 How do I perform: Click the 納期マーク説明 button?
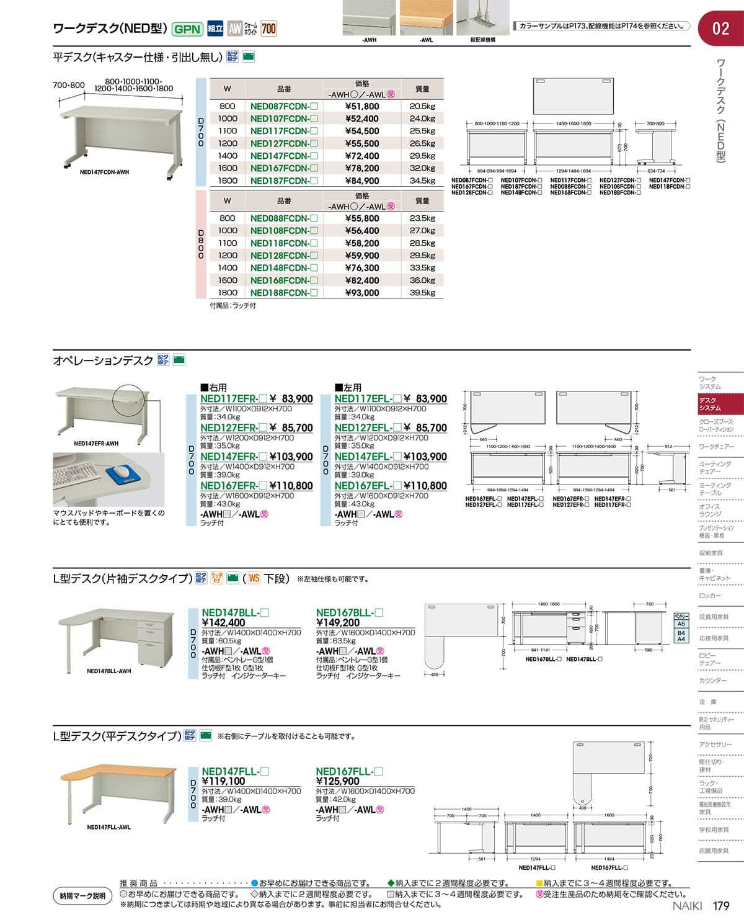(82, 896)
